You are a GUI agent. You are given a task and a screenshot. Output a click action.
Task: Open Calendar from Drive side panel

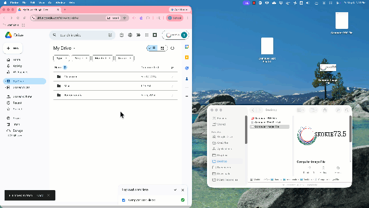[187, 47]
